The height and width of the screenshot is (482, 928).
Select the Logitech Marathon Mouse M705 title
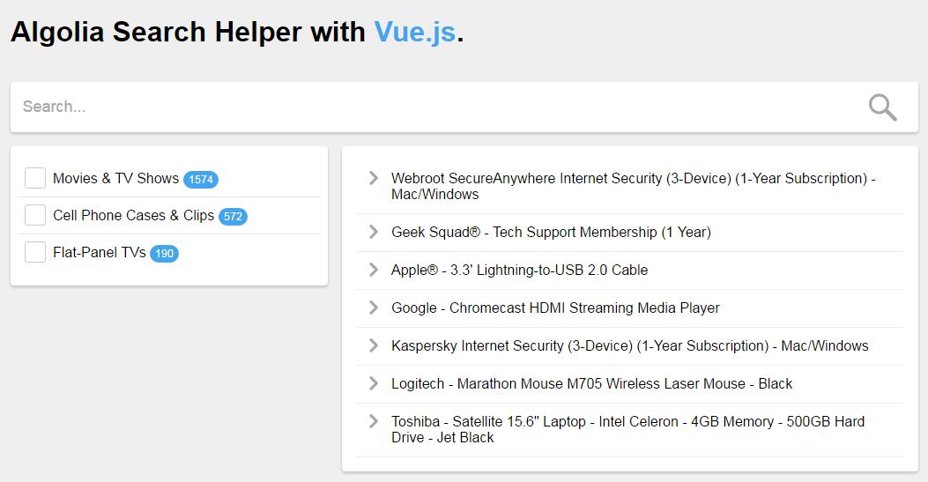[x=591, y=383]
